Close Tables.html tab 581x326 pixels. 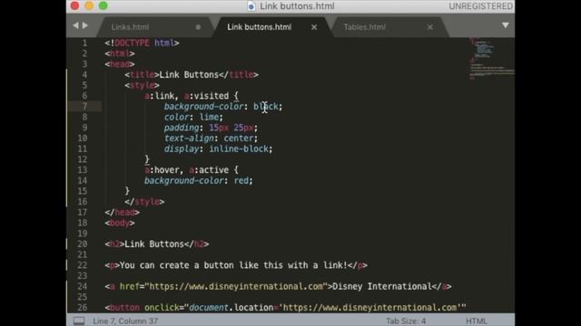coord(429,27)
